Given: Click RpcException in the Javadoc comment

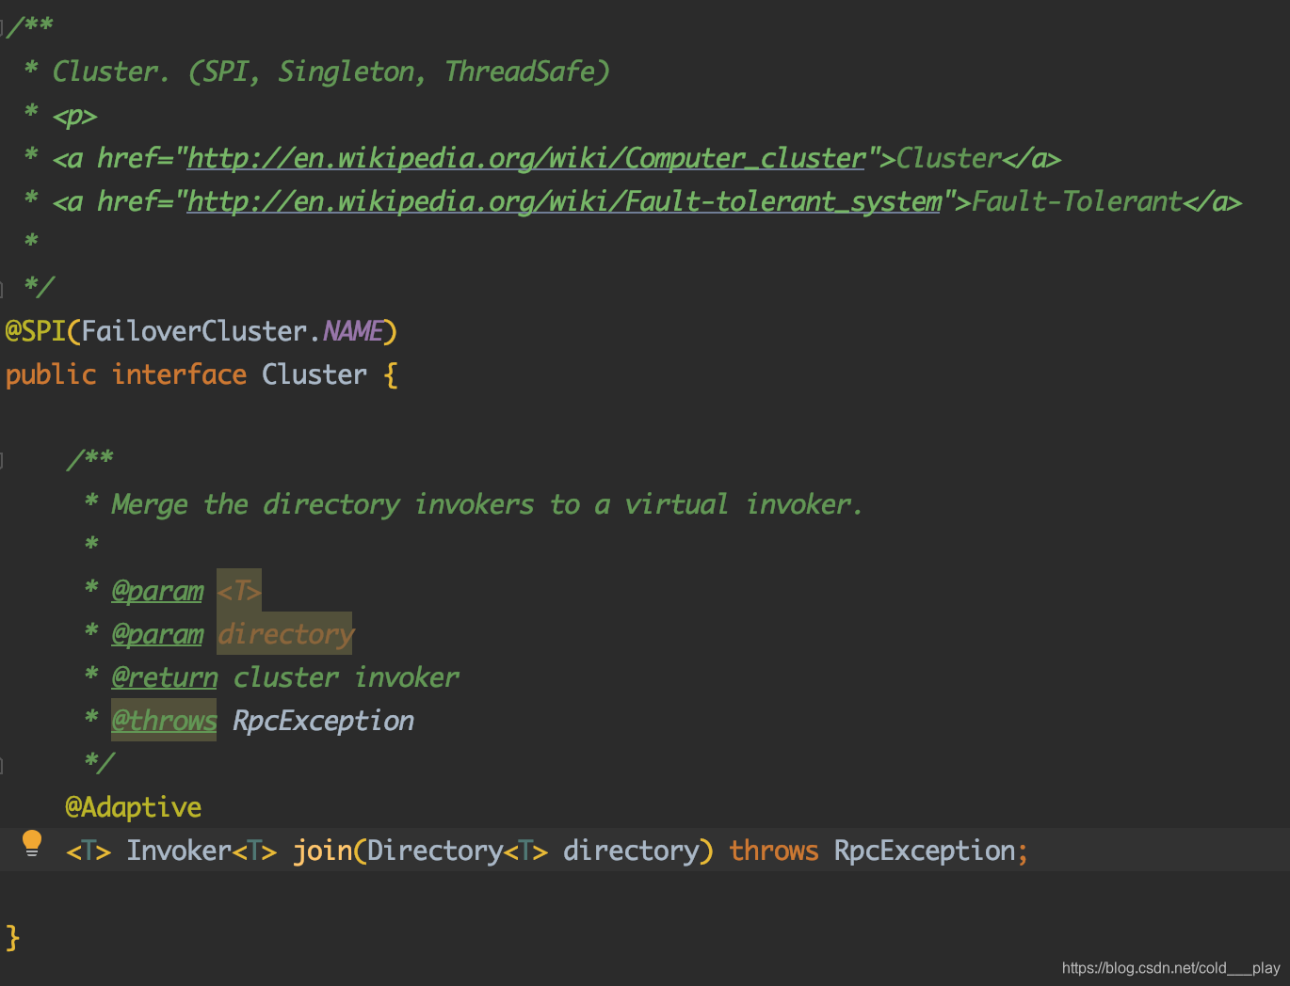Looking at the screenshot, I should pos(323,721).
